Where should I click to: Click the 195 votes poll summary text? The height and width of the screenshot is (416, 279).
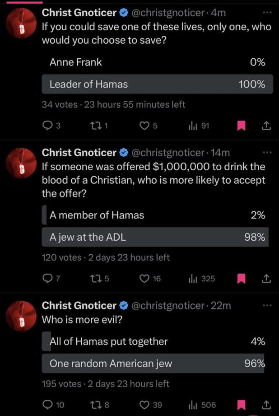point(61,383)
